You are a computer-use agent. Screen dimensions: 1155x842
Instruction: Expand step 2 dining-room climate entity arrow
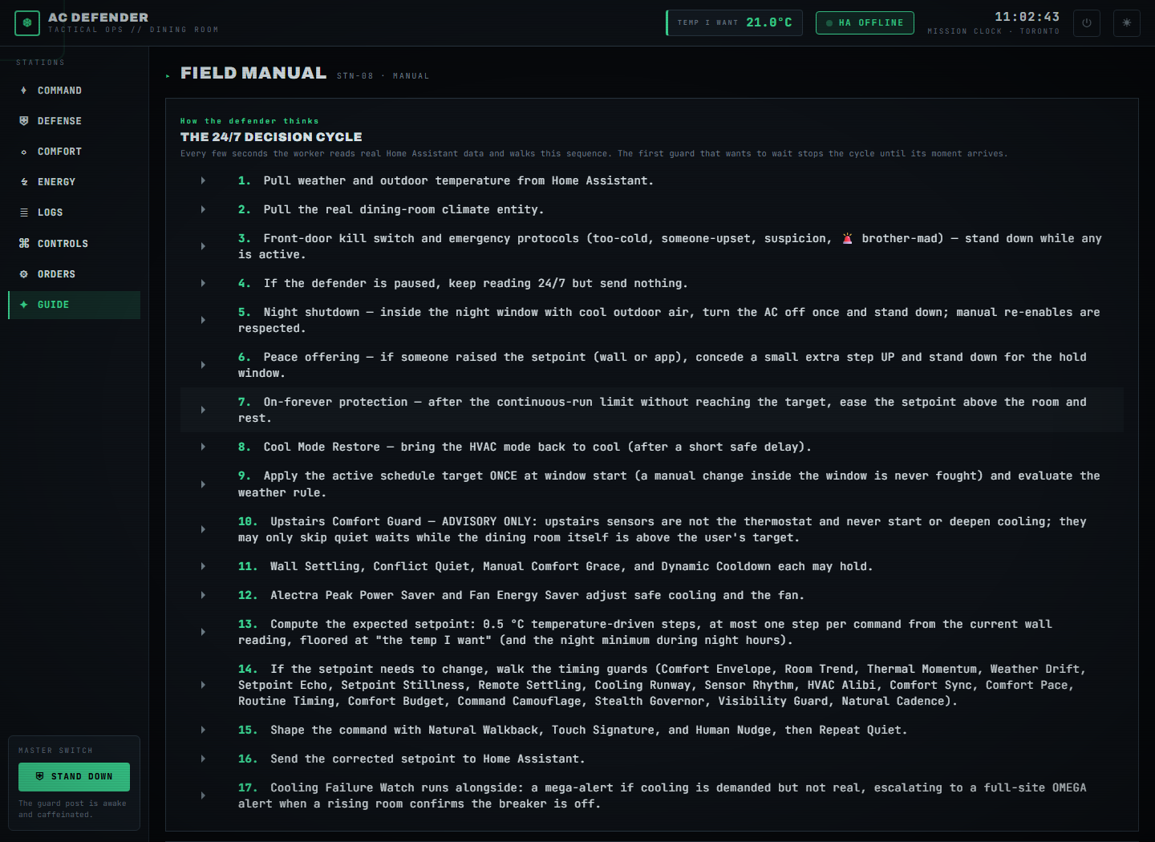[x=203, y=209]
